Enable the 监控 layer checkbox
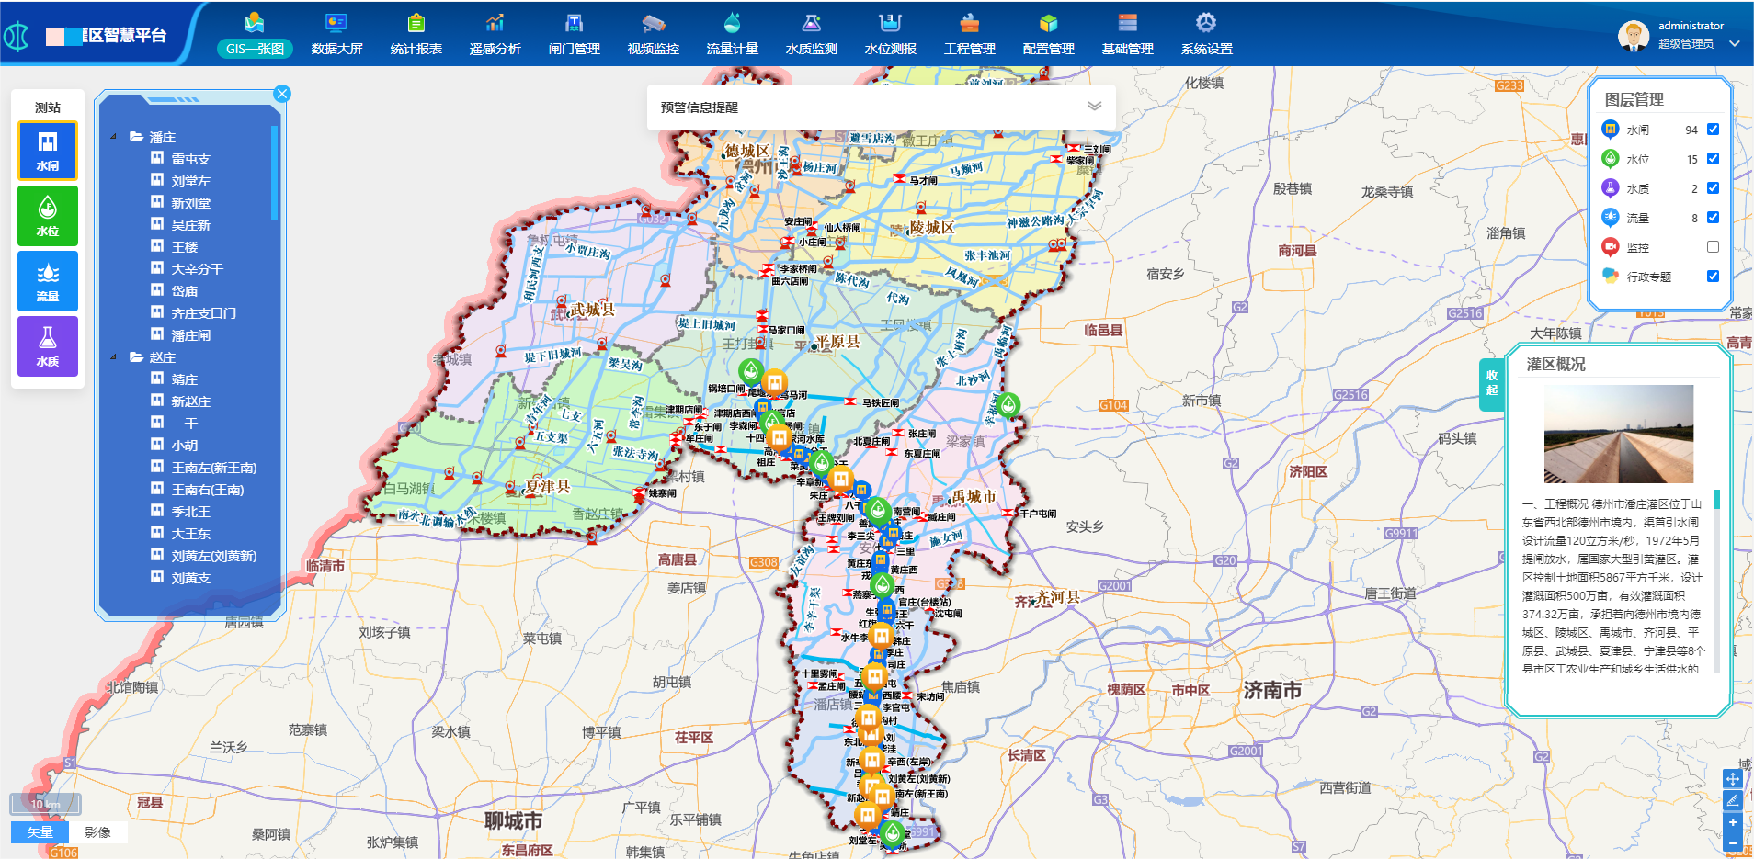Viewport: 1754px width, 859px height. pos(1713,247)
